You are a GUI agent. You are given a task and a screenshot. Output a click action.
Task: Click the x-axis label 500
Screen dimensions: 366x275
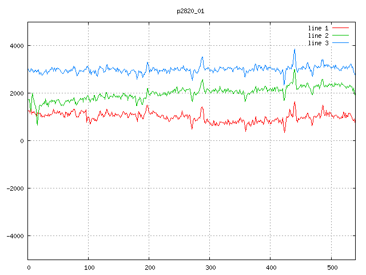coord(332,268)
